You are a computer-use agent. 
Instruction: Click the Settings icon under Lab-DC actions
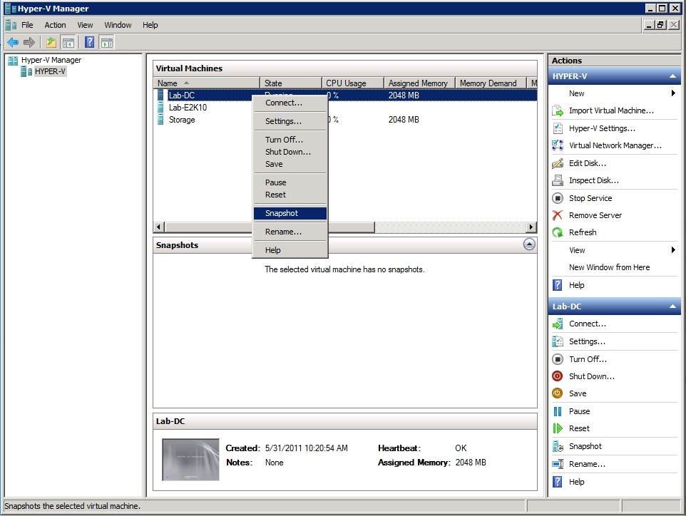pos(558,341)
